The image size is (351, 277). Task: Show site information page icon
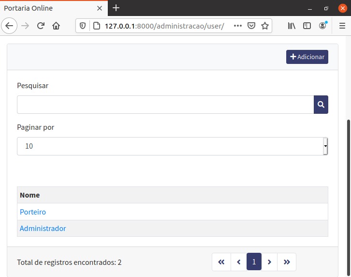97,26
